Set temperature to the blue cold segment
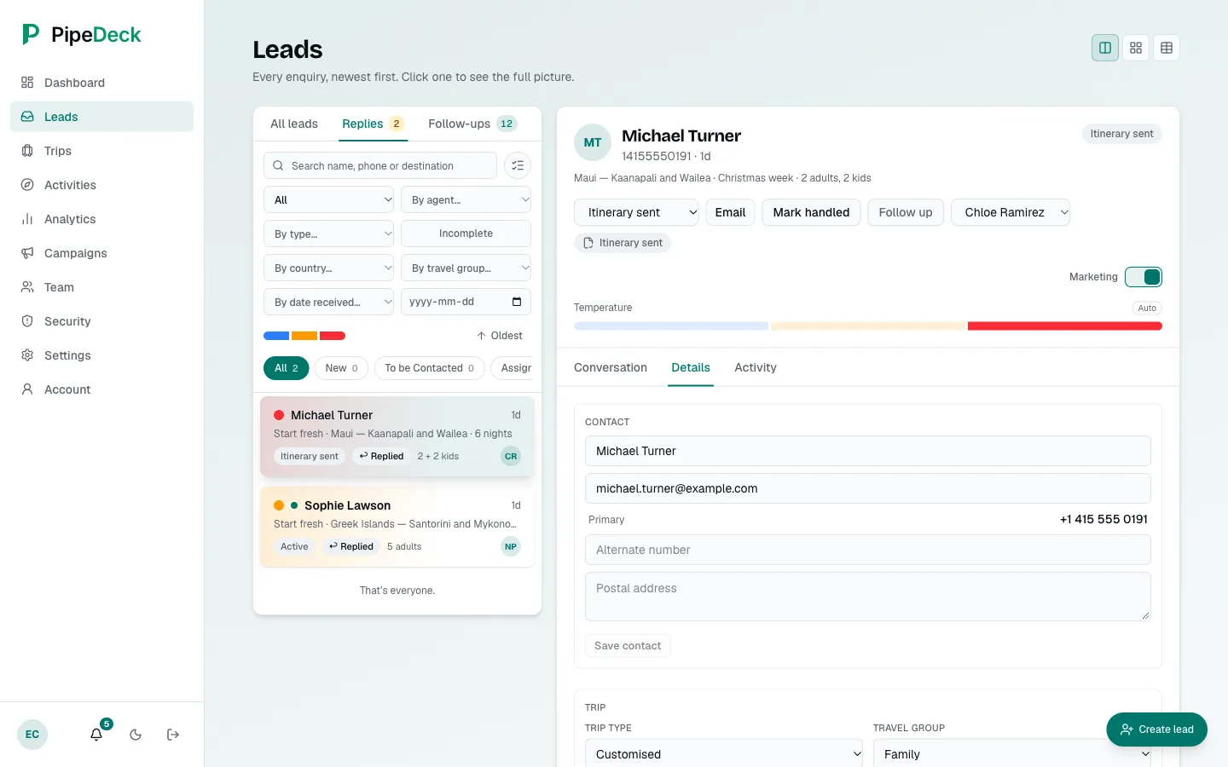The height and width of the screenshot is (767, 1228). tap(671, 326)
